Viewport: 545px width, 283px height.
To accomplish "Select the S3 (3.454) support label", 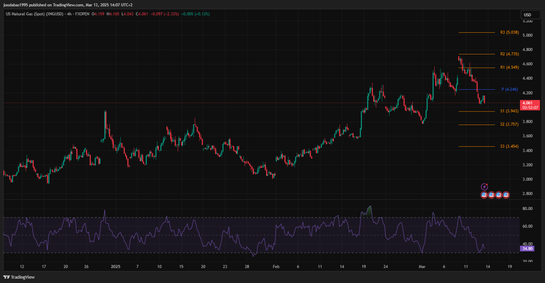I will (x=509, y=146).
